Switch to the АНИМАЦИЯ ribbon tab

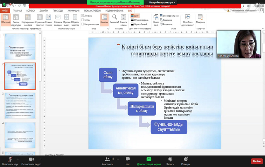tap(73, 10)
